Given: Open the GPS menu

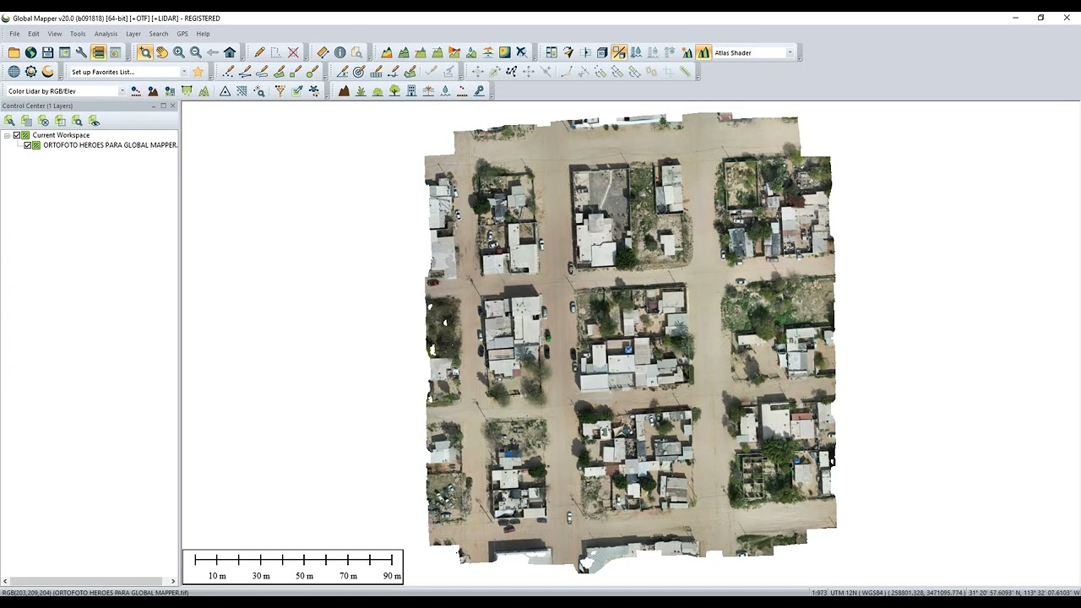Looking at the screenshot, I should [x=182, y=34].
